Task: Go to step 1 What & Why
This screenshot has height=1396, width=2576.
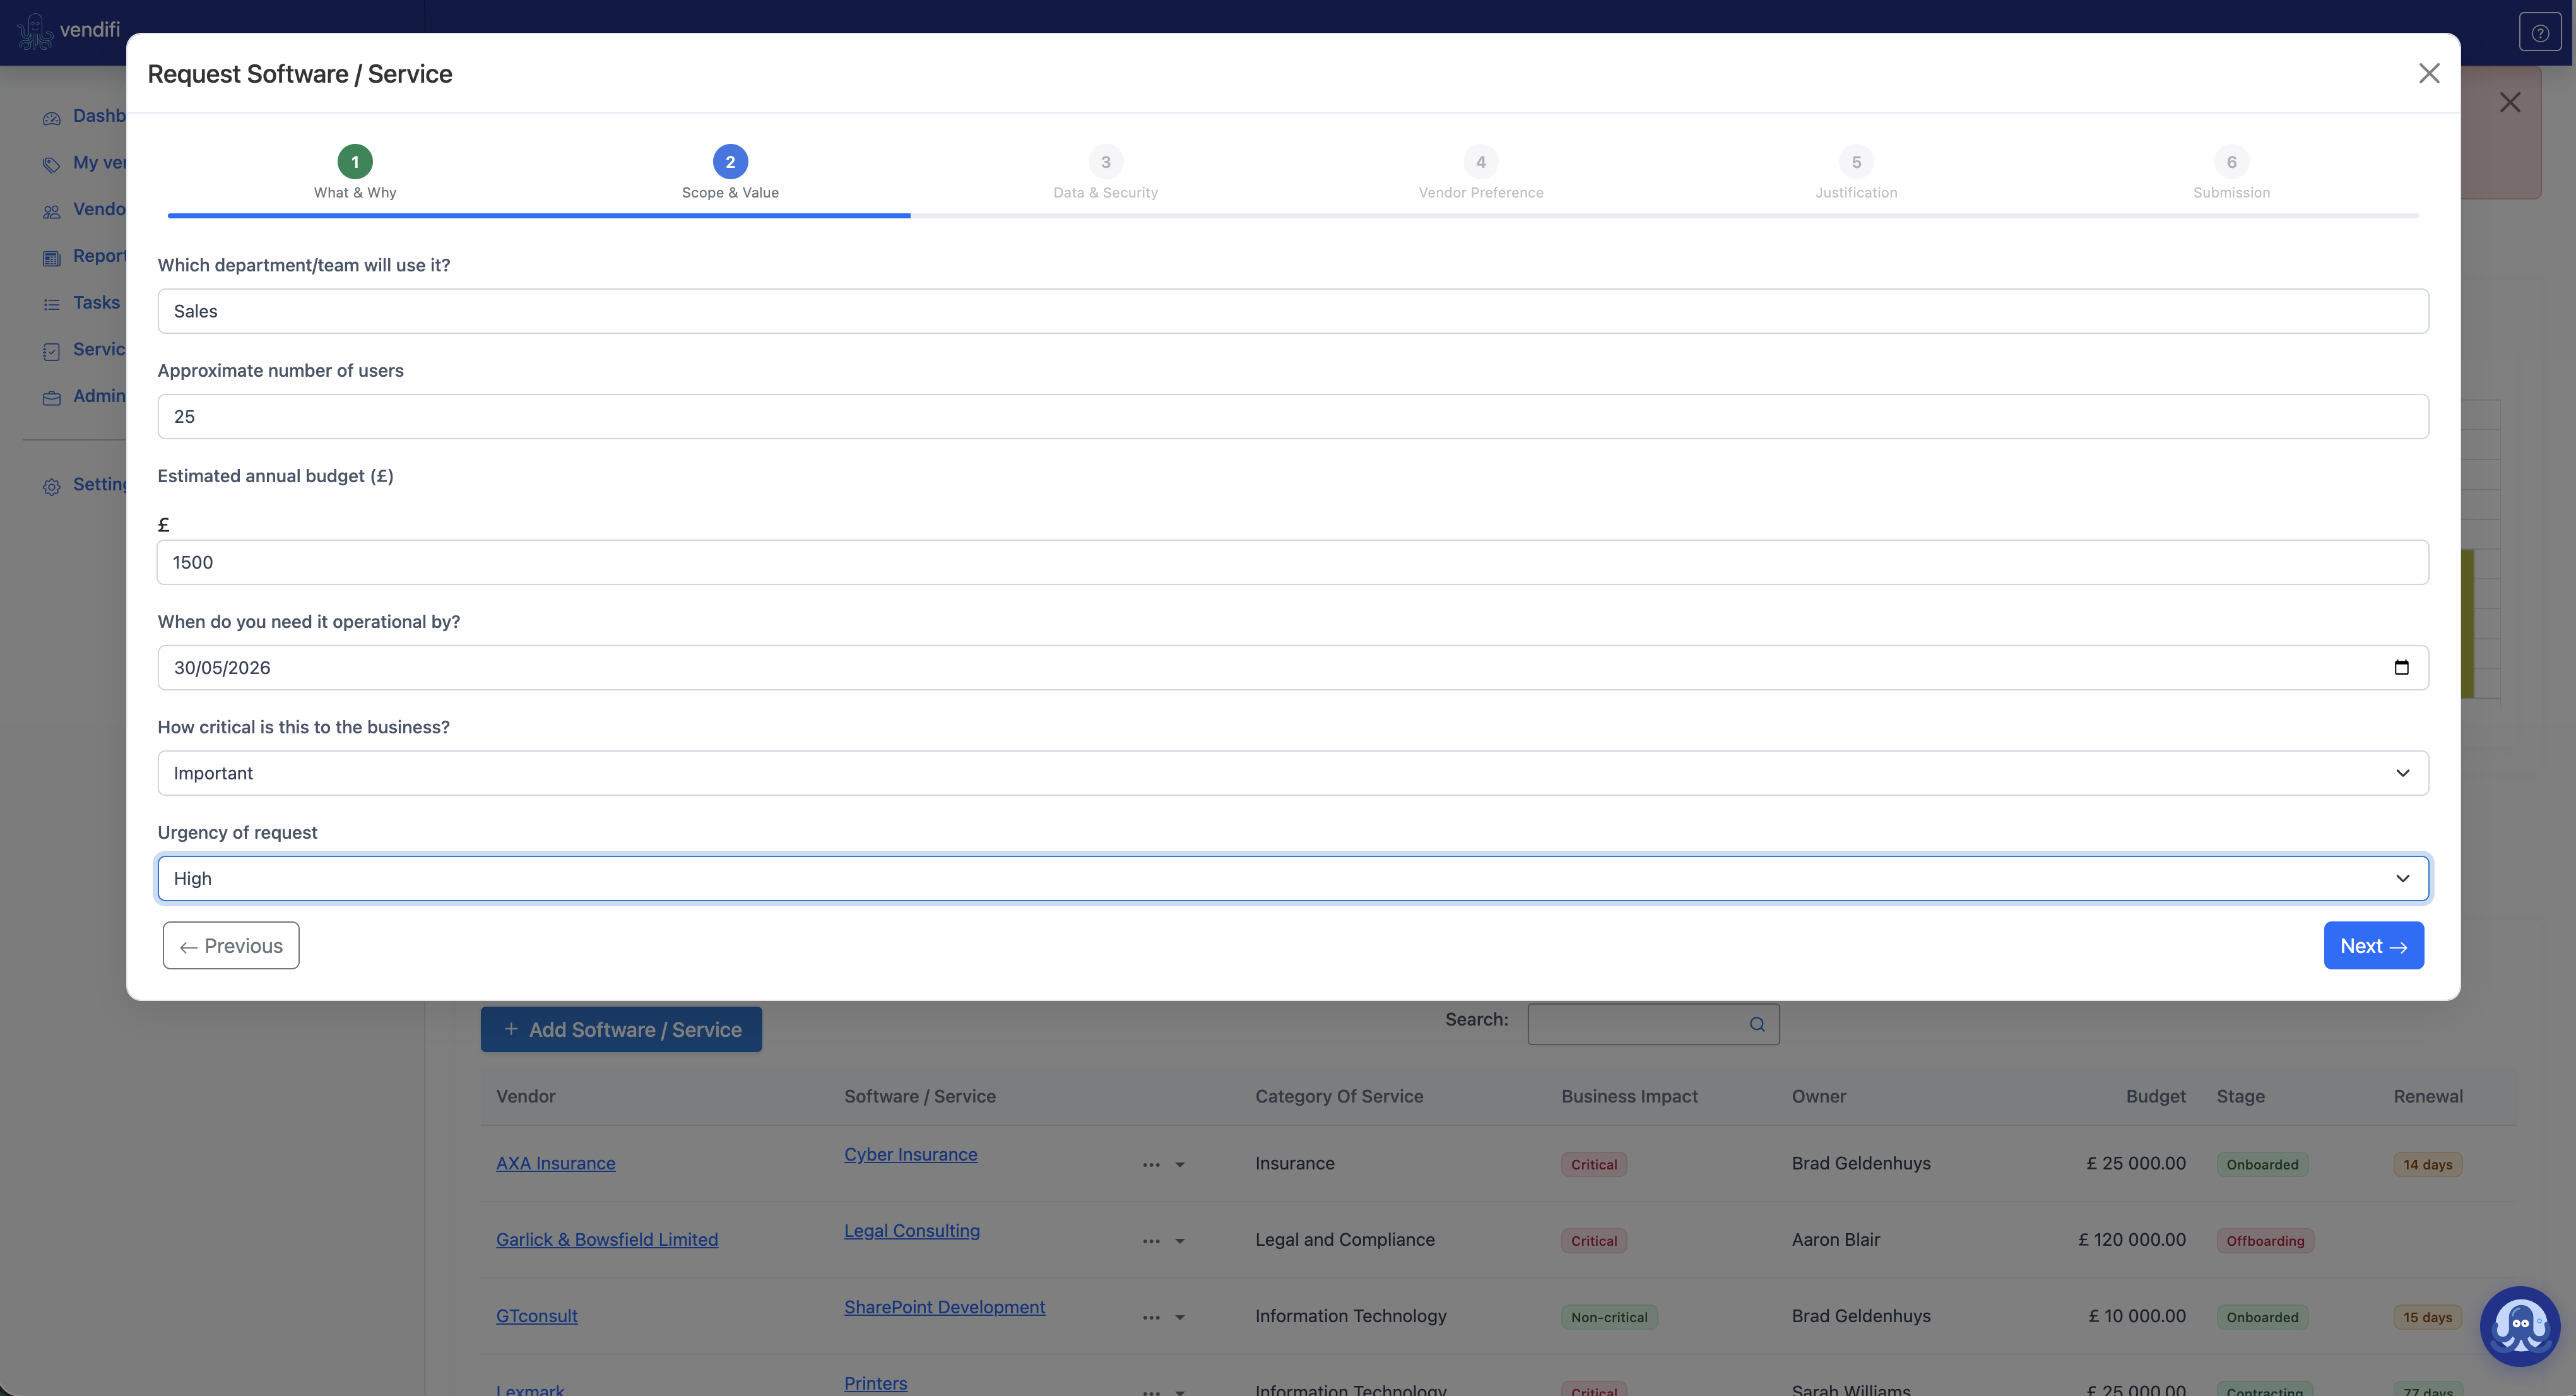Action: (x=355, y=172)
